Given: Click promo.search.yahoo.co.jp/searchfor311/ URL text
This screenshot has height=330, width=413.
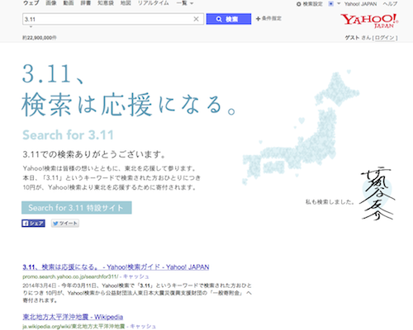Looking at the screenshot, I should (x=70, y=276).
